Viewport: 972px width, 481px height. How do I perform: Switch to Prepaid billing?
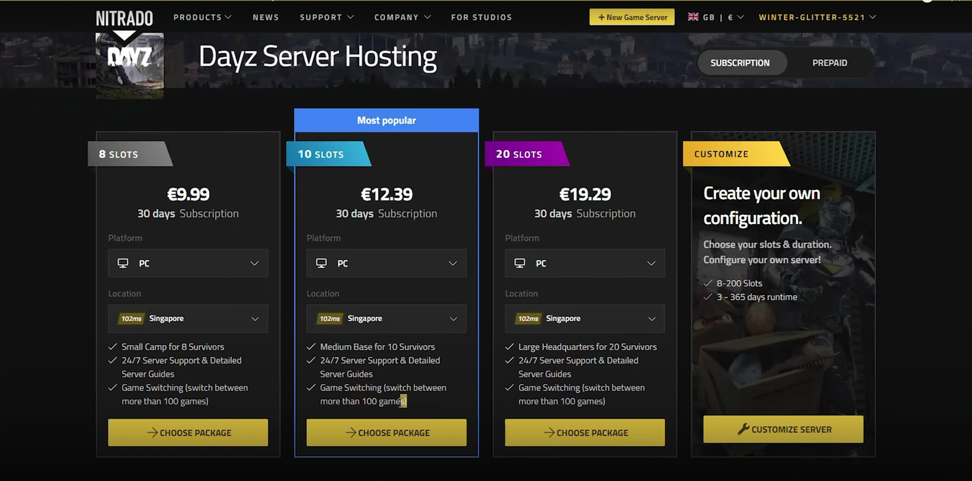pos(830,63)
